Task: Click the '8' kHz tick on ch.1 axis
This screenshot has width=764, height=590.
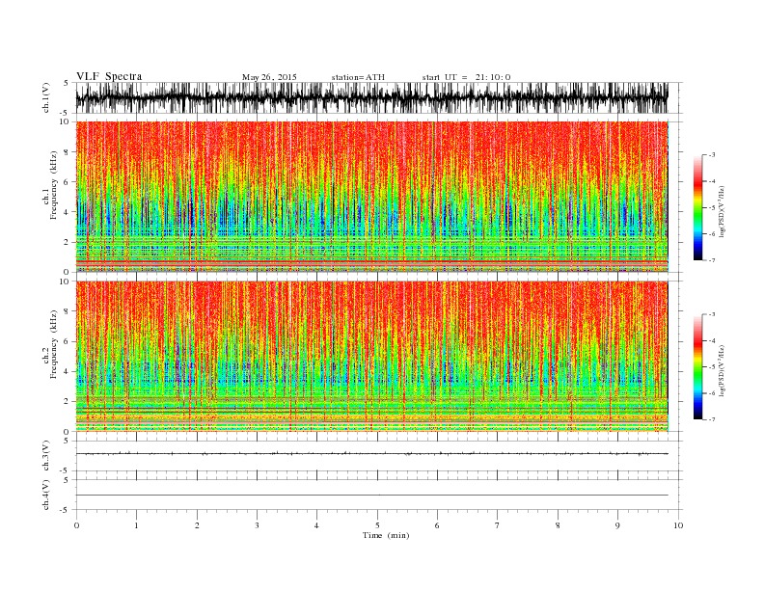Action: pyautogui.click(x=67, y=152)
